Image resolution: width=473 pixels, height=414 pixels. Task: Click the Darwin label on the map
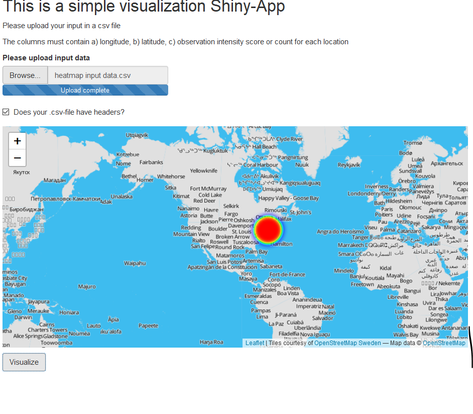(x=23, y=317)
